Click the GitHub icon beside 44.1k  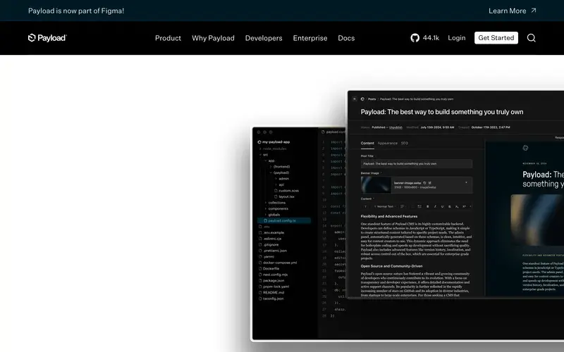[415, 38]
